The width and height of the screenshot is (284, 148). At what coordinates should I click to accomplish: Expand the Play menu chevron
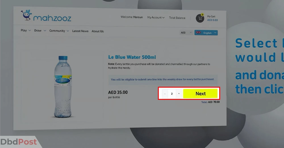(x=30, y=30)
